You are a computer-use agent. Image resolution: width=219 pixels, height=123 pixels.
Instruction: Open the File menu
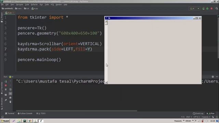click(x=2, y=4)
